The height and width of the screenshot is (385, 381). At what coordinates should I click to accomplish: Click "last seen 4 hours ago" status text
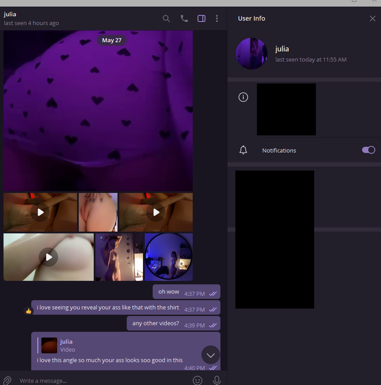tap(31, 23)
